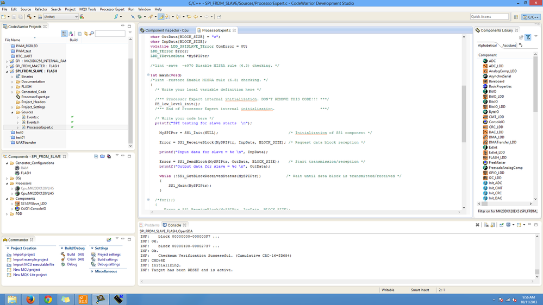Click the magnifier search icon in CodeWarrior Projects
The image size is (543, 305).
(91, 34)
